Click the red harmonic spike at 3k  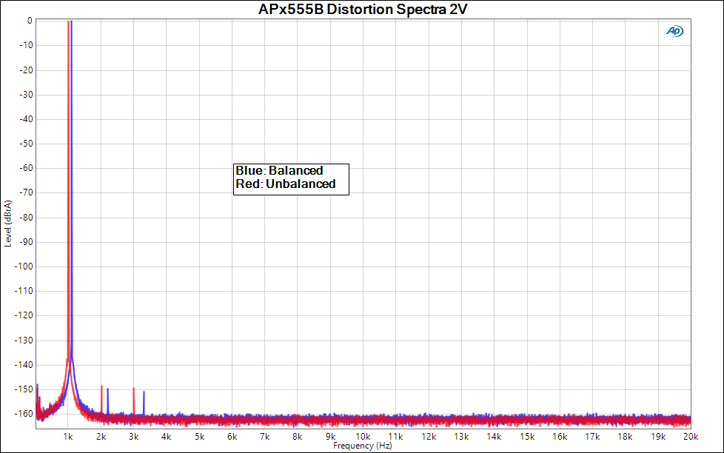click(x=134, y=401)
